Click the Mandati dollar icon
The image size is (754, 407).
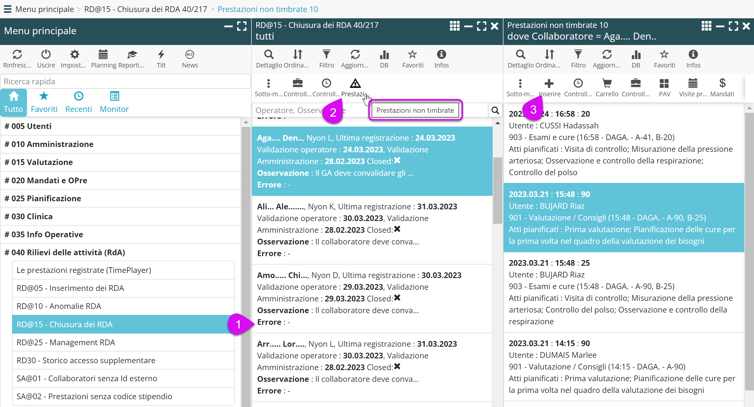click(722, 83)
